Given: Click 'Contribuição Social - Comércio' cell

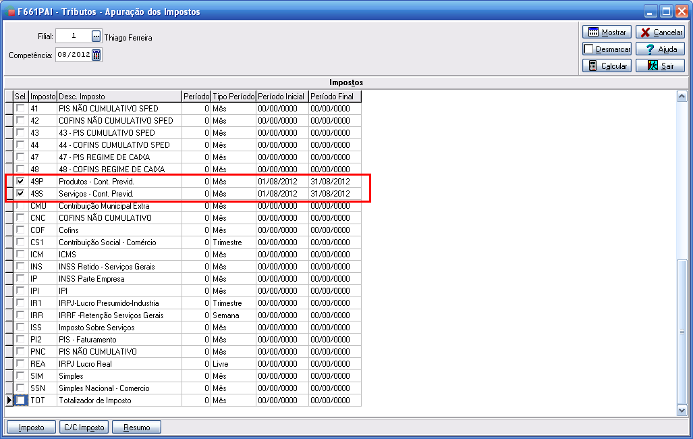Looking at the screenshot, I should coord(119,242).
